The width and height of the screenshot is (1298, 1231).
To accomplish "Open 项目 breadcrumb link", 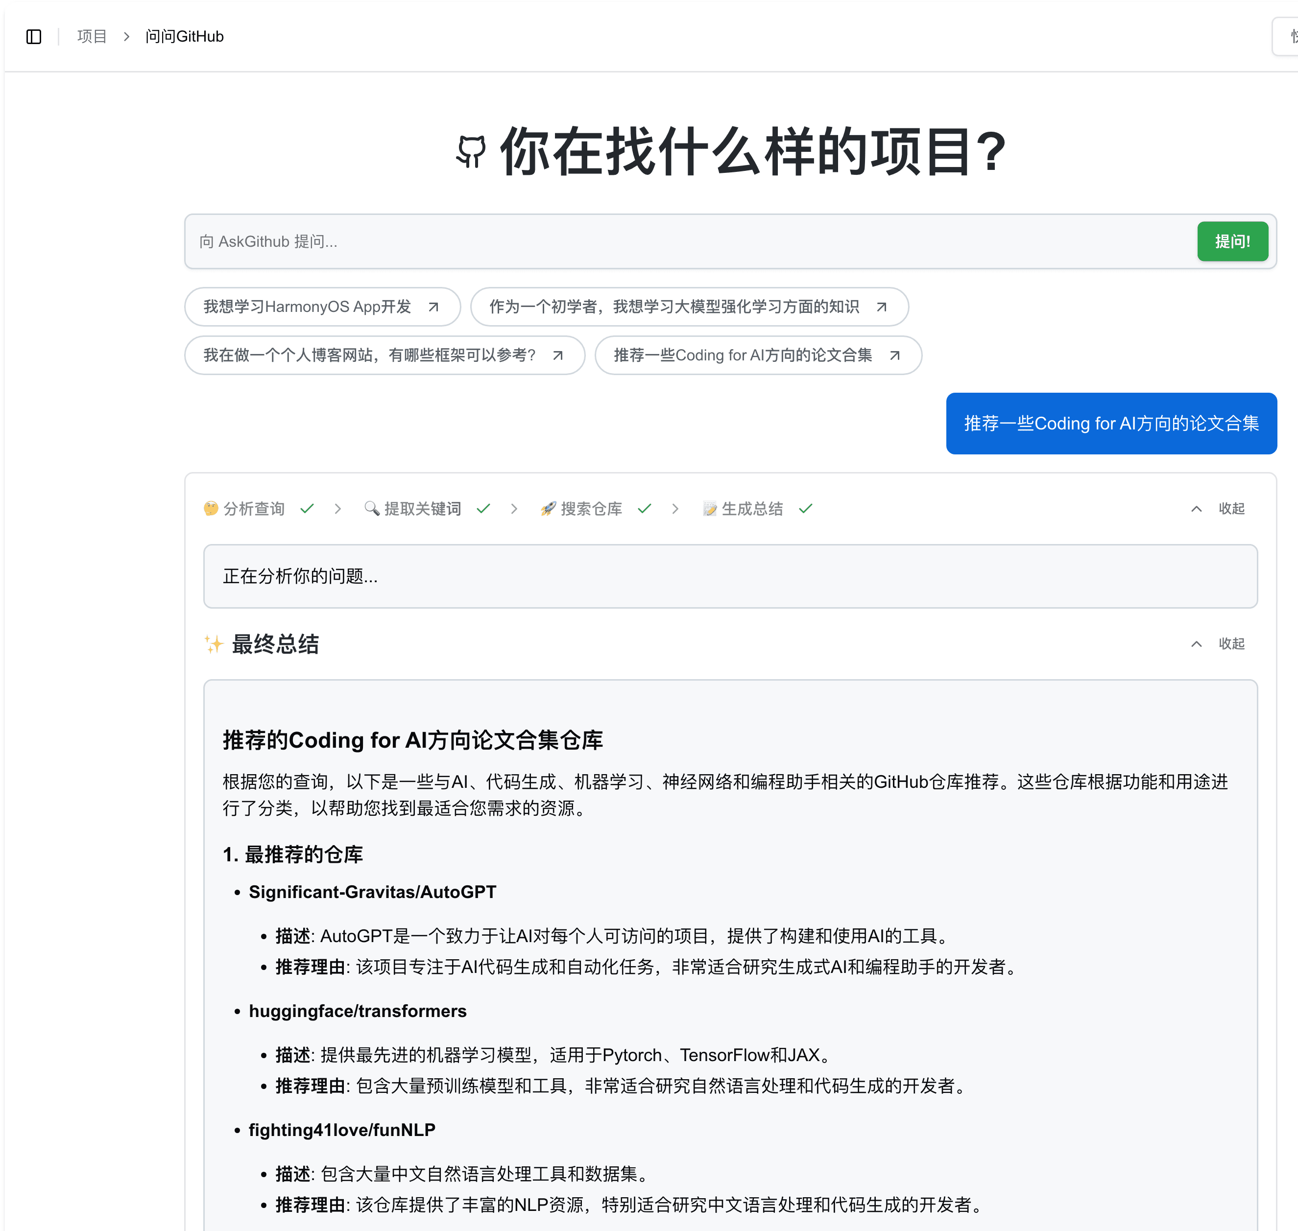I will pyautogui.click(x=92, y=37).
